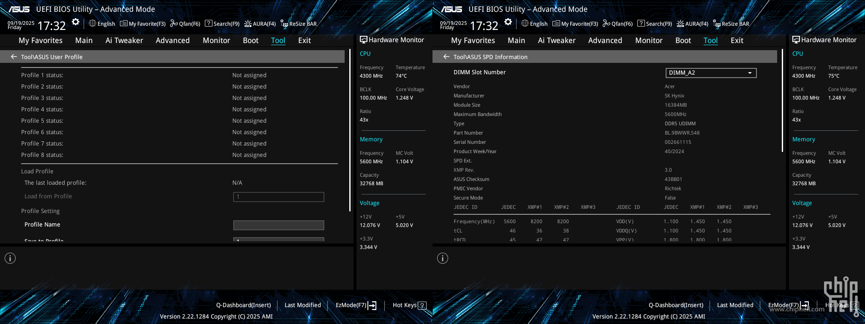Select Profile 1 status row
This screenshot has height=324, width=865.
coord(180,75)
